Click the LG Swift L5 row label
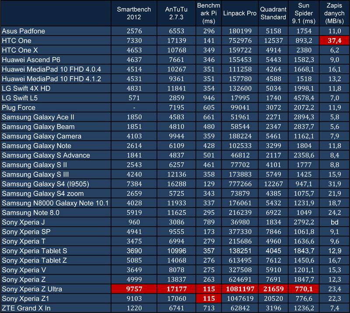 coord(20,98)
